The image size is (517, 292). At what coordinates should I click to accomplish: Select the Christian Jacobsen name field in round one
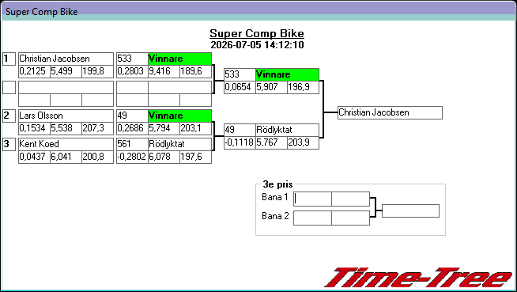coord(66,59)
